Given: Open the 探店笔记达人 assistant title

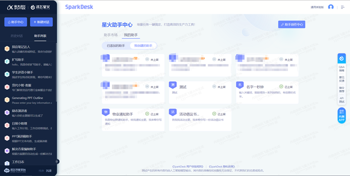Looking at the screenshot, I should click(21, 47).
